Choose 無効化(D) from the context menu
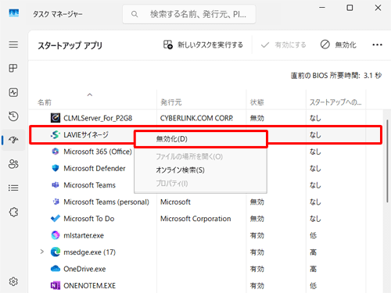Image resolution: width=391 pixels, height=293 pixels. (x=200, y=139)
